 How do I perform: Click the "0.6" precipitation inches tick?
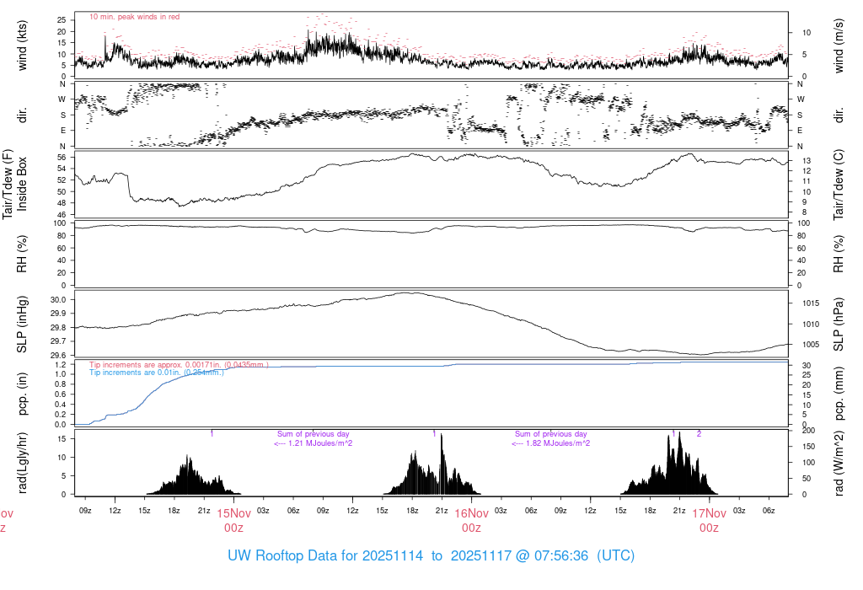pyautogui.click(x=61, y=394)
